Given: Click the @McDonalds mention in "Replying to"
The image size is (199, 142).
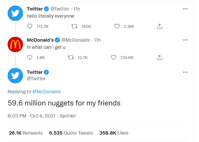Looking at the screenshot, I should click(x=46, y=91).
